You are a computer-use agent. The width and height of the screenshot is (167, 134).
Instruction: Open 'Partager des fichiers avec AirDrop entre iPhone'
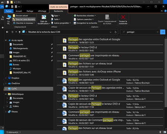110,73
